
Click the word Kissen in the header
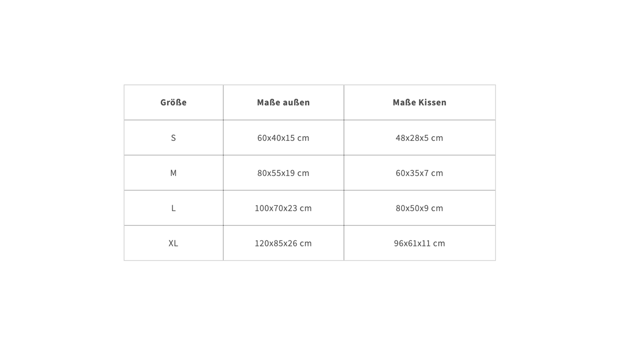pyautogui.click(x=432, y=102)
